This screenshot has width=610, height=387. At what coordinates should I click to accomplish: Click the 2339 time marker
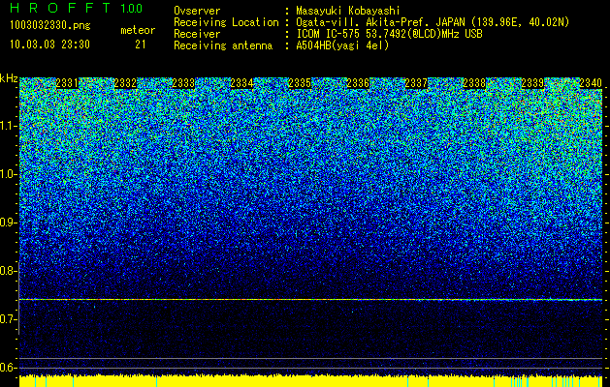(532, 83)
